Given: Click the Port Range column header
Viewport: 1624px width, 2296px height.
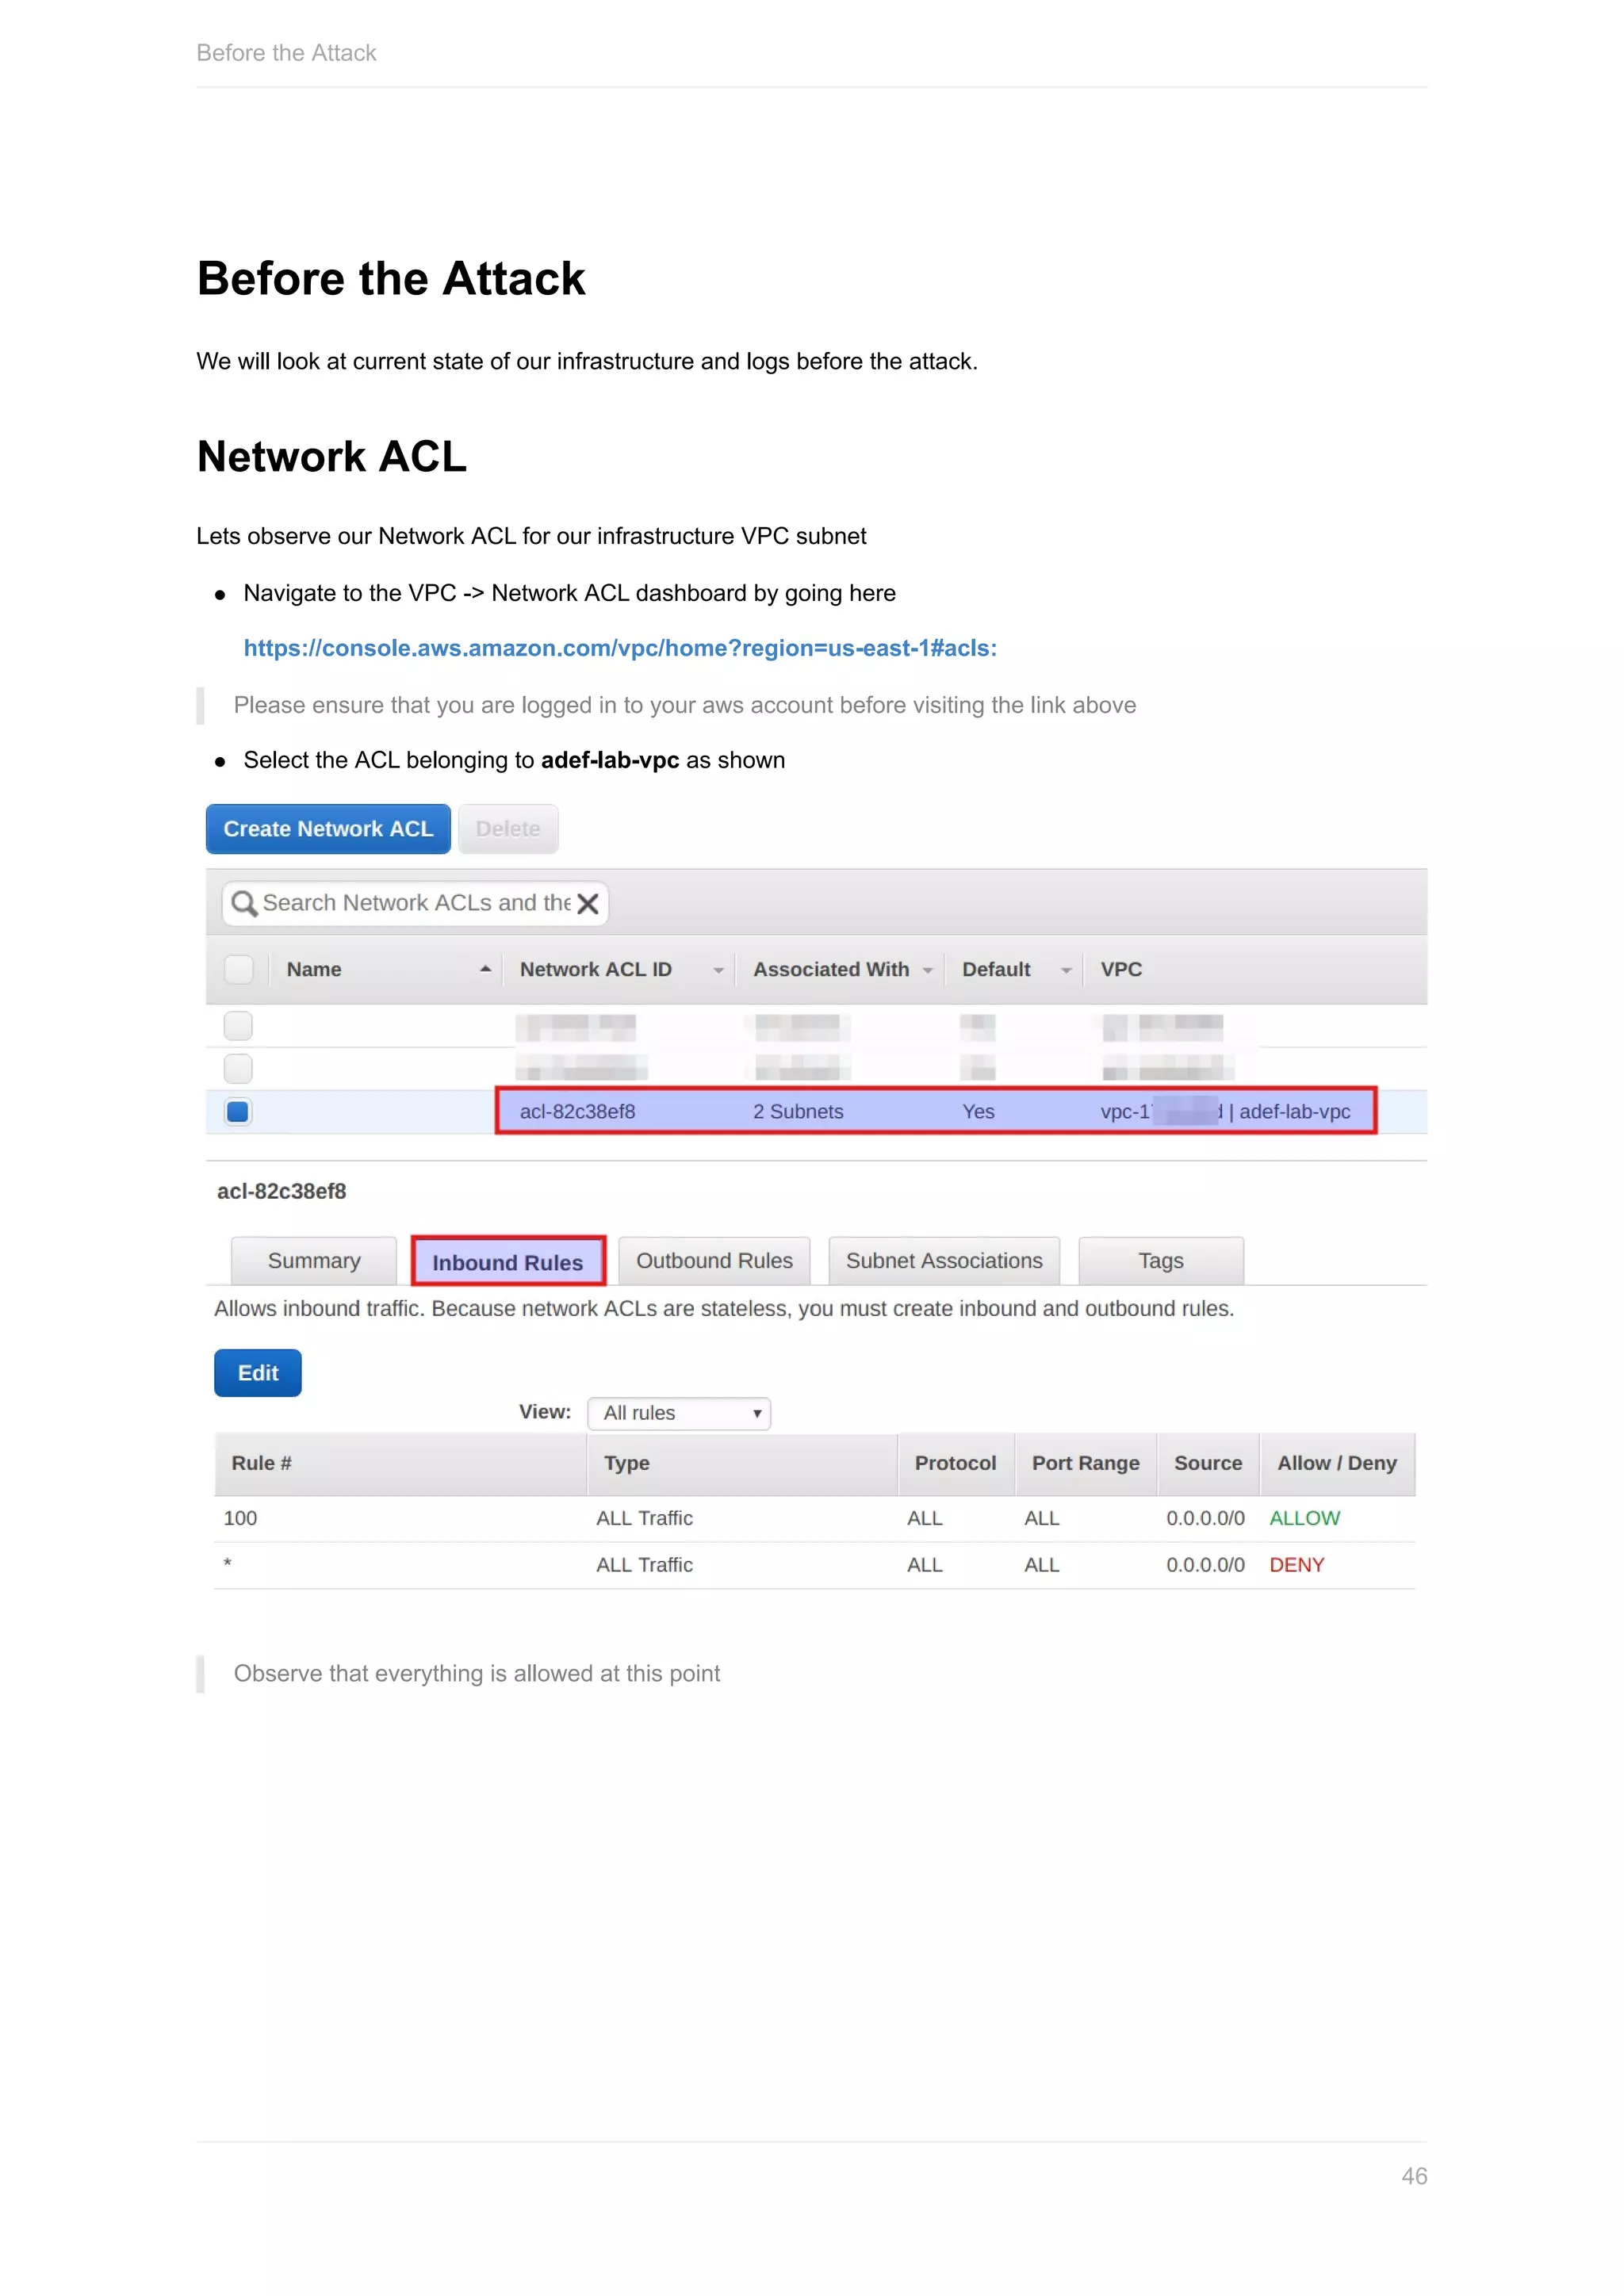Looking at the screenshot, I should tap(1086, 1463).
